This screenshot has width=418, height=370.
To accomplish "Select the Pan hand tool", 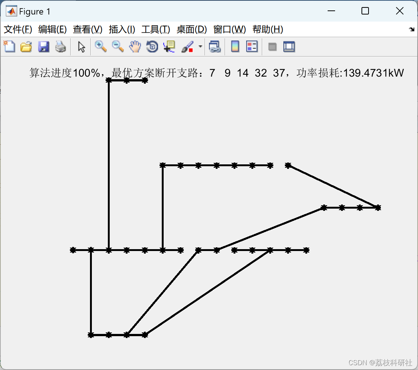I will coord(135,46).
